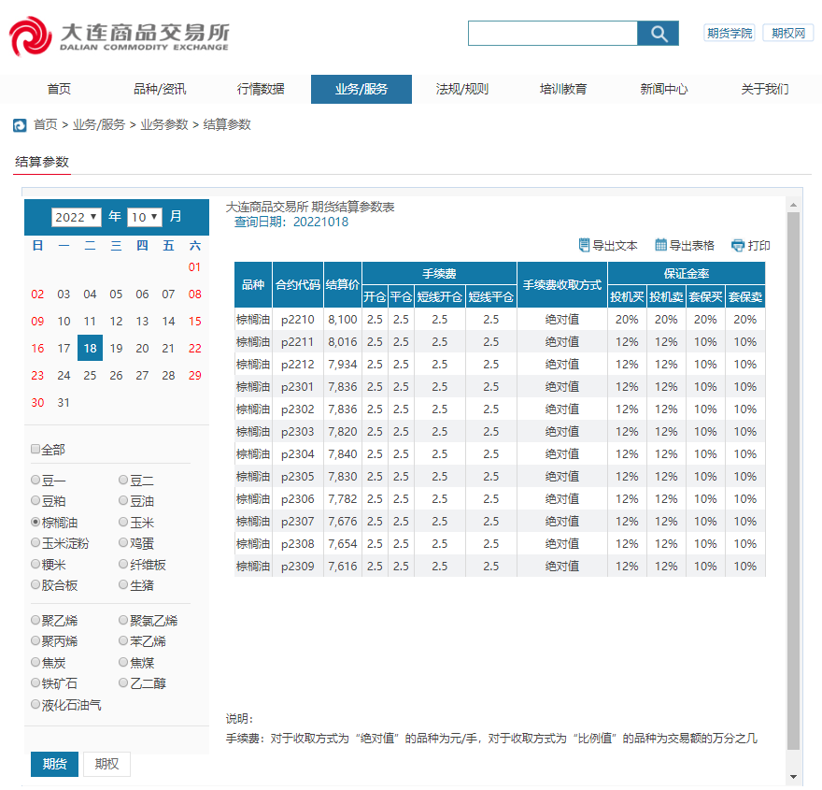Switch to the 期权 tab
This screenshot has width=822, height=790.
pos(106,764)
